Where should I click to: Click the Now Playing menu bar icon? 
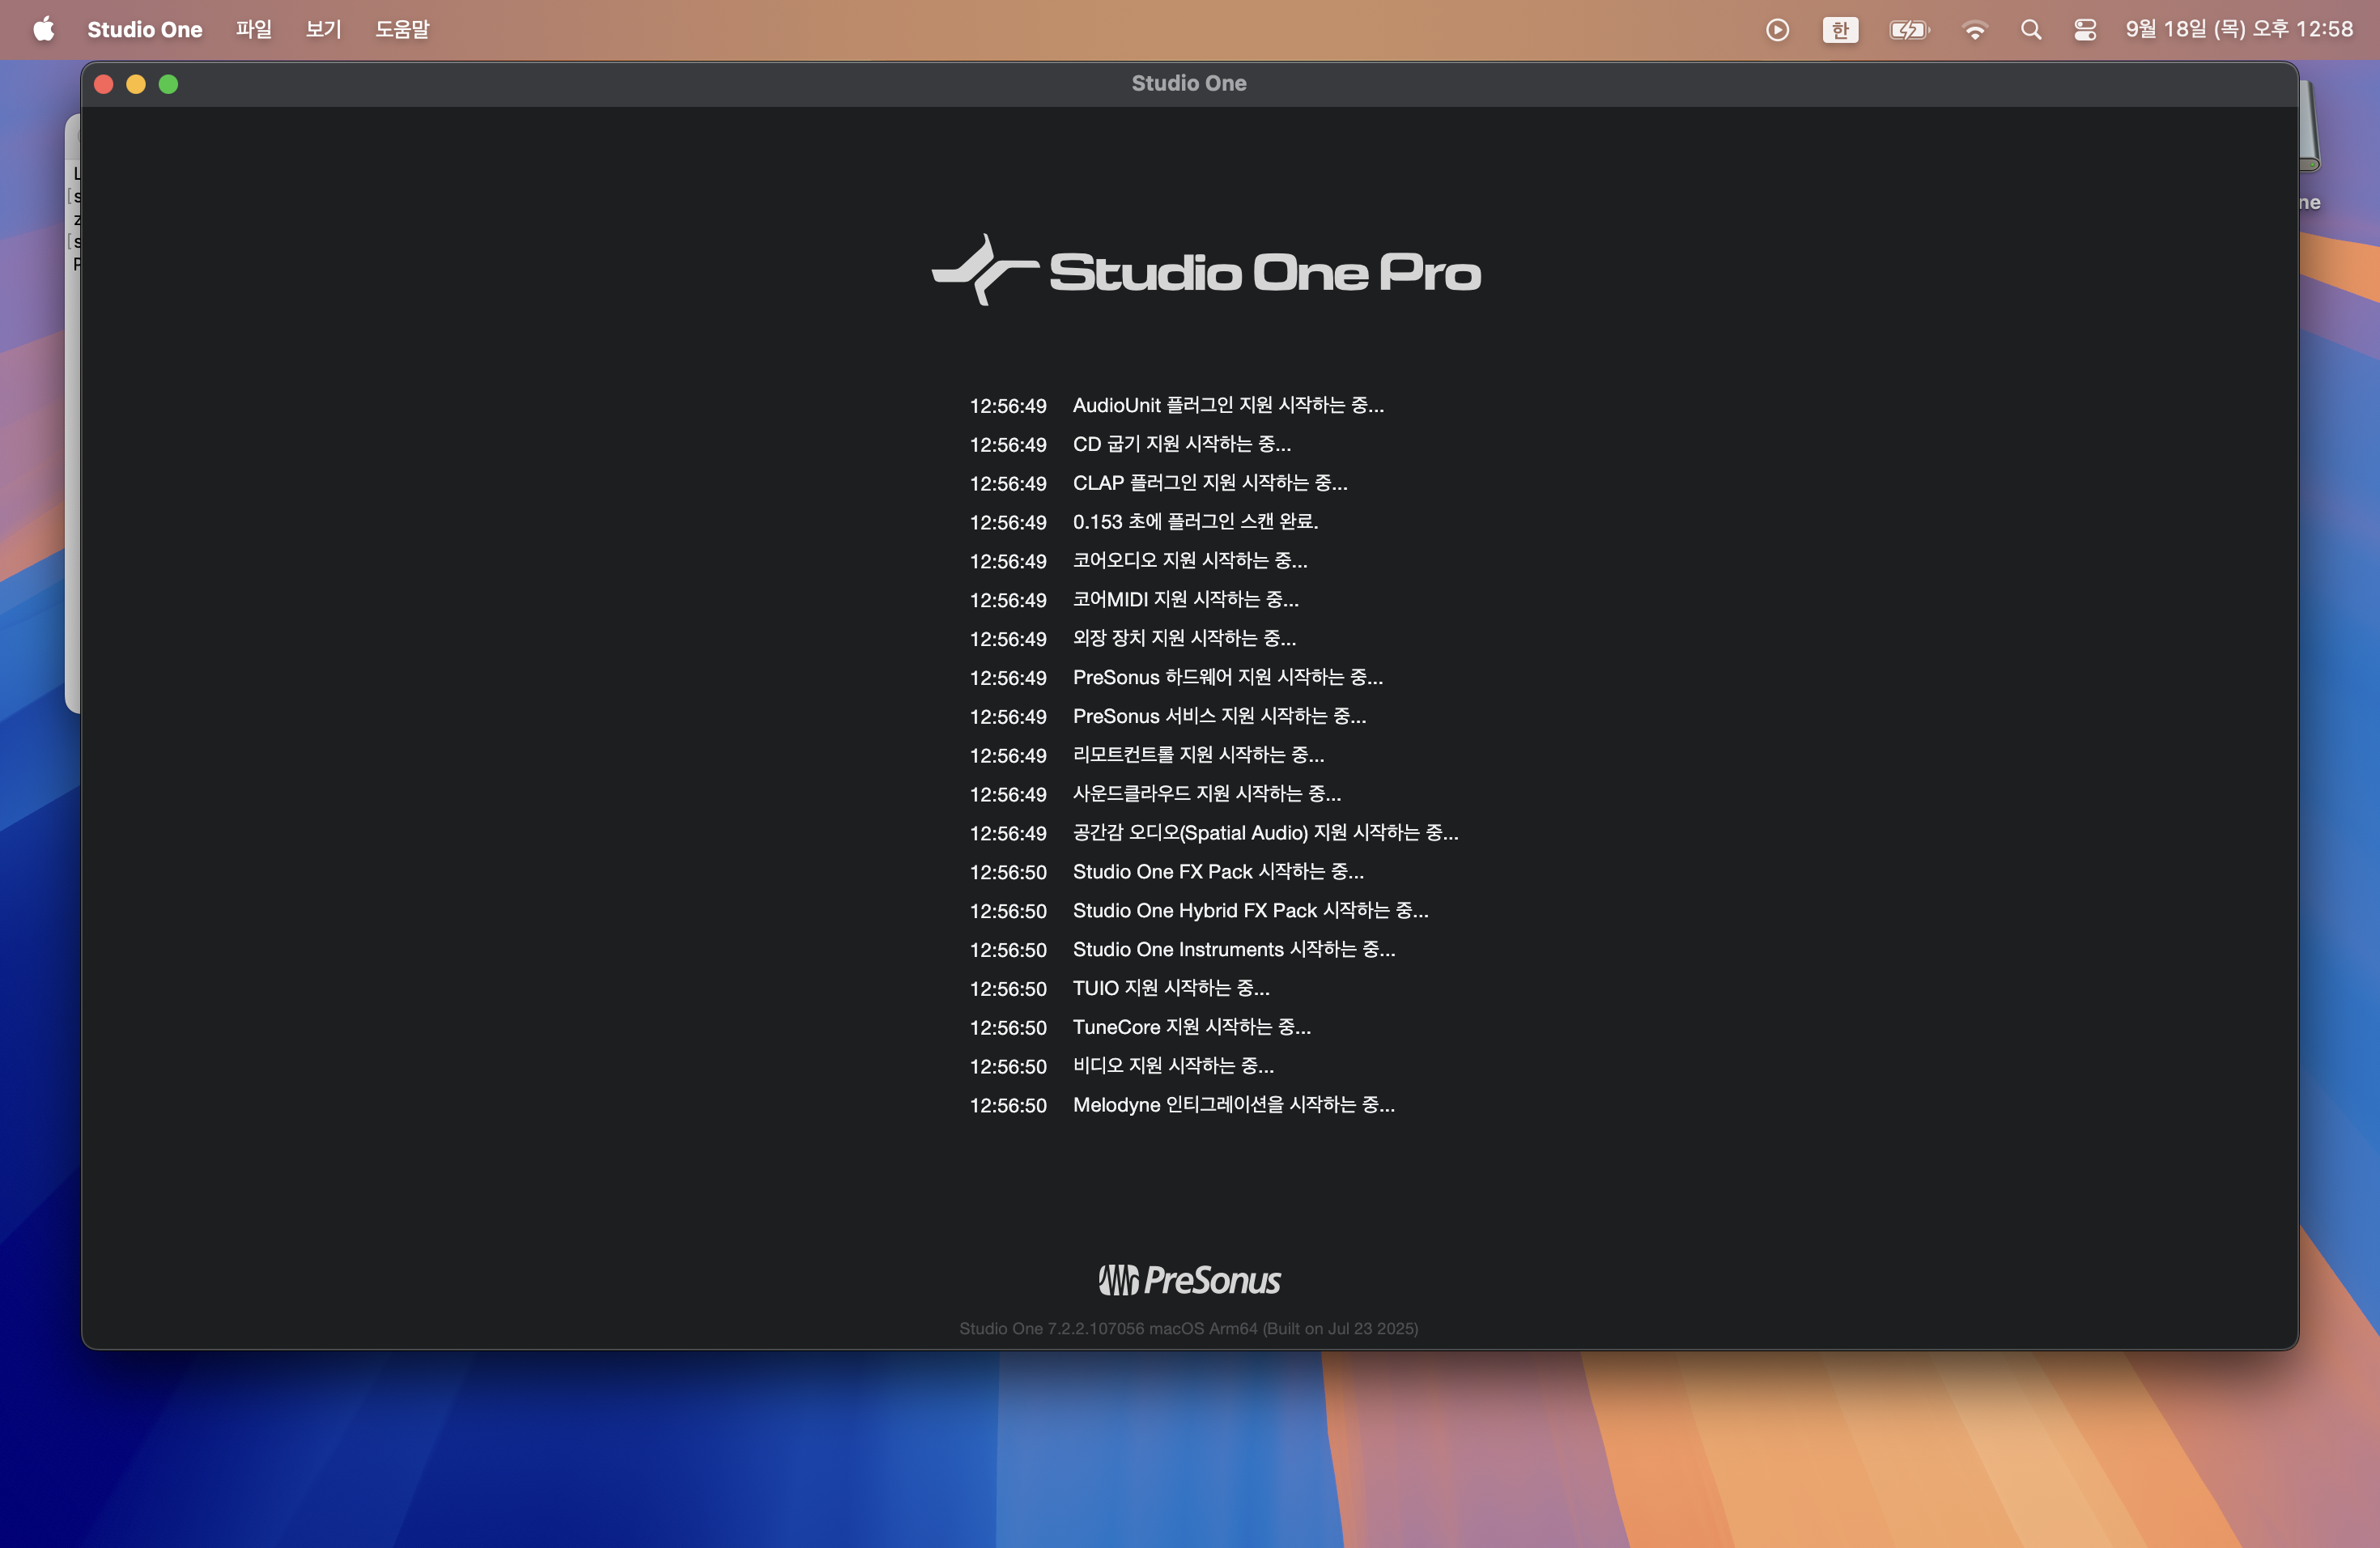[x=1777, y=30]
